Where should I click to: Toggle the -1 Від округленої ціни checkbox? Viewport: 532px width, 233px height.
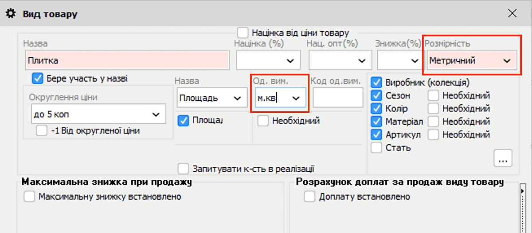(x=42, y=130)
